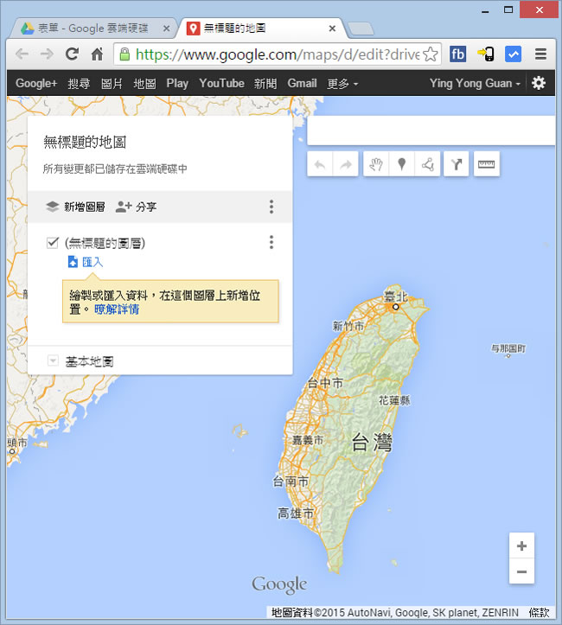Select the ruler measure distance tool
562x625 pixels.
click(486, 164)
